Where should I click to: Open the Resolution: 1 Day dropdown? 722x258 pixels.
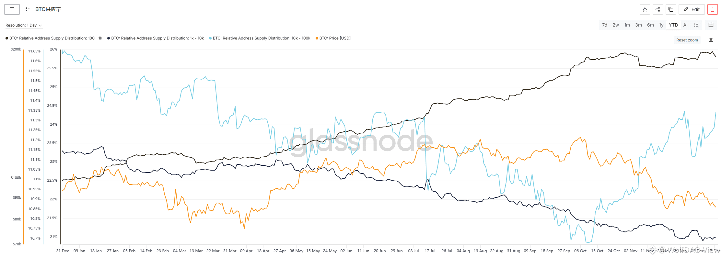24,25
